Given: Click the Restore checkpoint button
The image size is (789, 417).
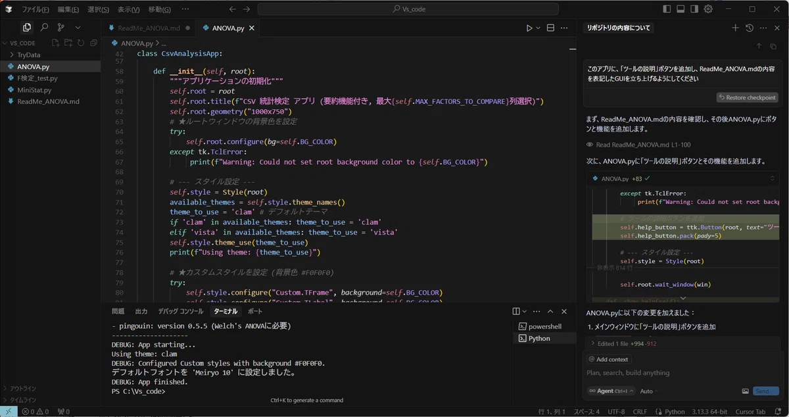Looking at the screenshot, I should [x=748, y=97].
